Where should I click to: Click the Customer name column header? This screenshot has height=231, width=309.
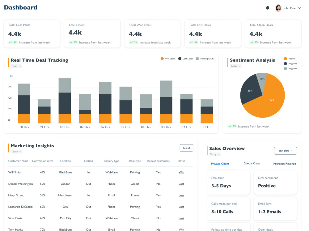pyautogui.click(x=18, y=161)
